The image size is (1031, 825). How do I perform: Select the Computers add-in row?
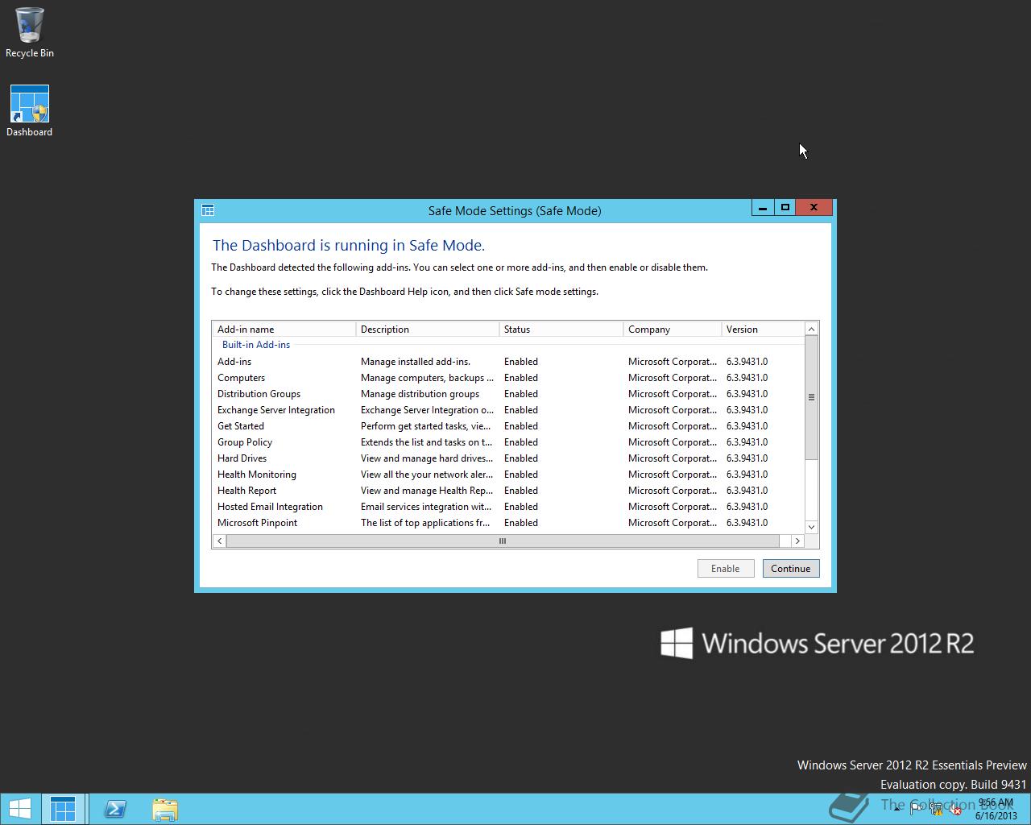pos(508,378)
